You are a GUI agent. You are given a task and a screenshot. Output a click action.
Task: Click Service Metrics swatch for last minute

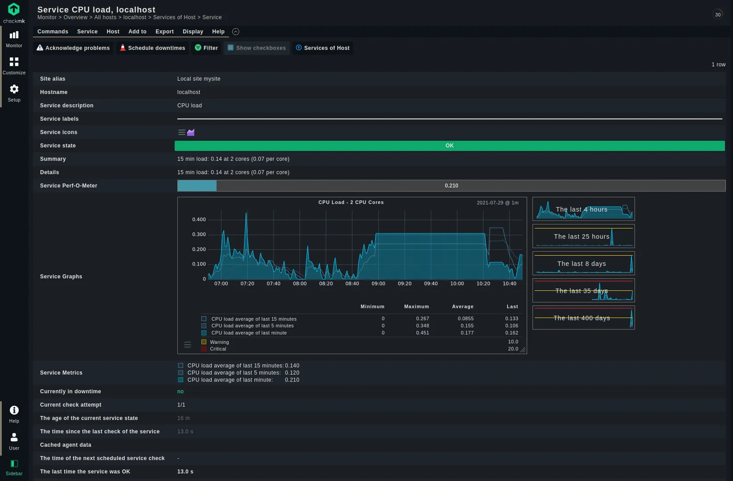pyautogui.click(x=180, y=380)
